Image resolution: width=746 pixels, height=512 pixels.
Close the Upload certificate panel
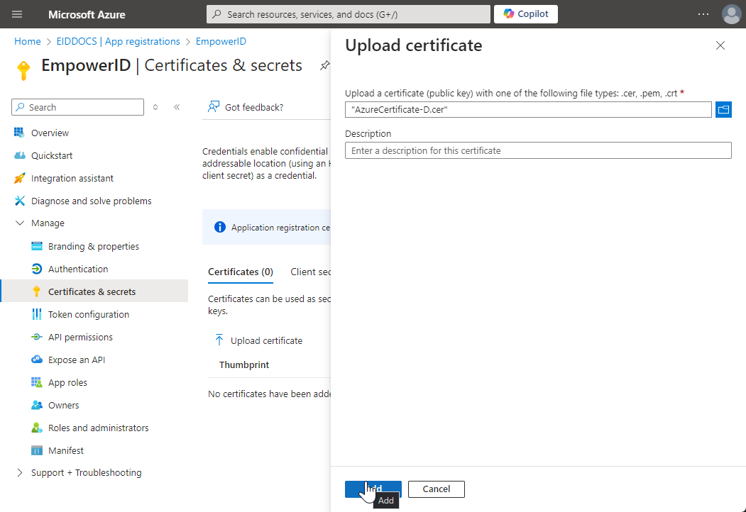[720, 46]
